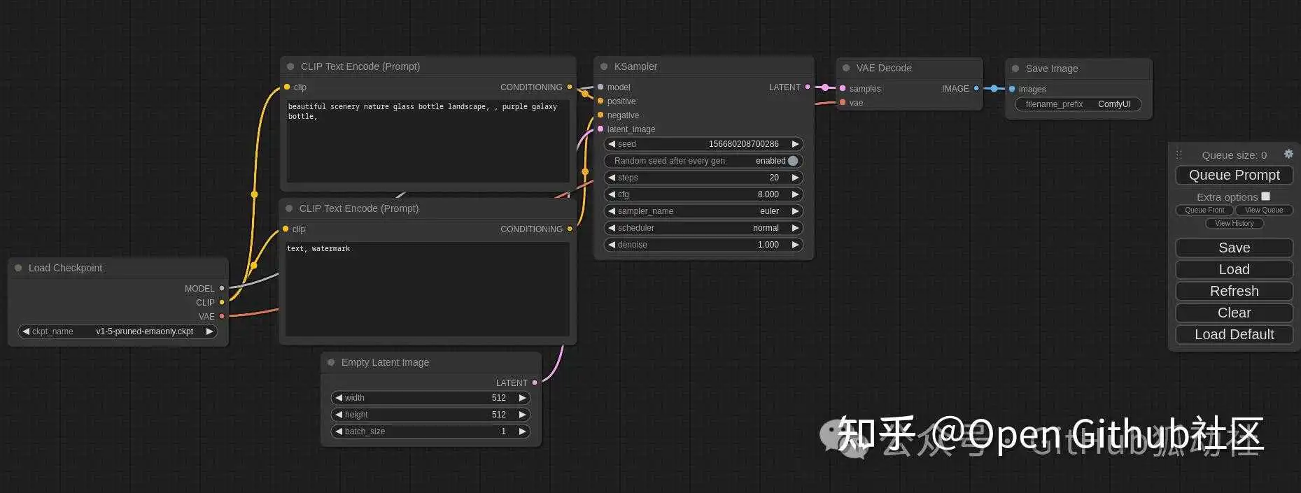This screenshot has width=1301, height=493.
Task: Open the settings gear in the queue panel
Action: click(1288, 154)
